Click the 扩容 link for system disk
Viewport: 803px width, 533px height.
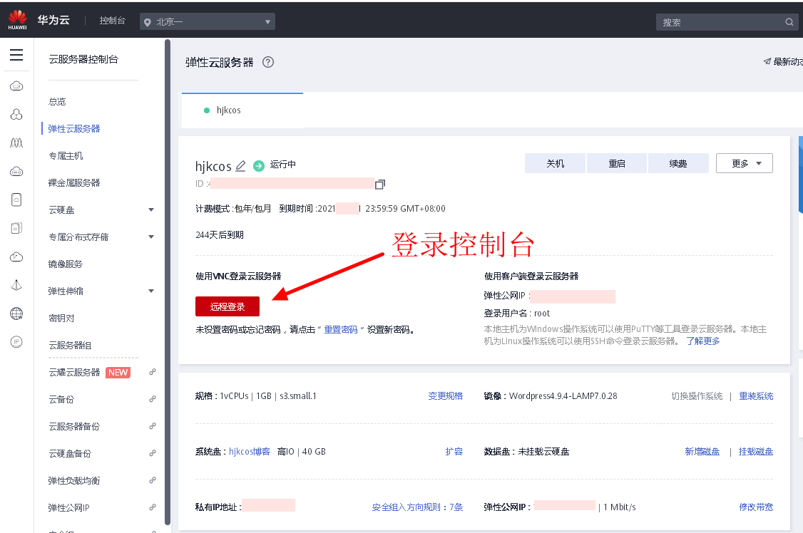pyautogui.click(x=454, y=452)
